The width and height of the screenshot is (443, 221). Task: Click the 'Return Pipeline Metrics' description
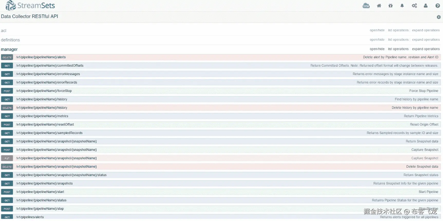(421, 116)
